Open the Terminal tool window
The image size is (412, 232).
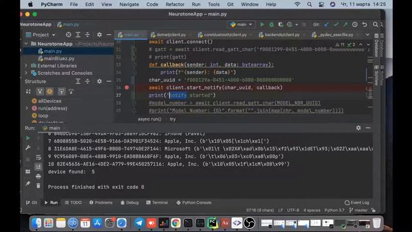coord(157,202)
